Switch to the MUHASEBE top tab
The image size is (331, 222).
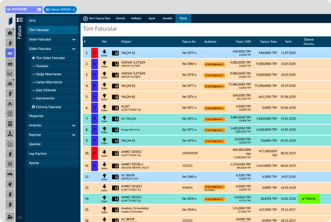20,9
